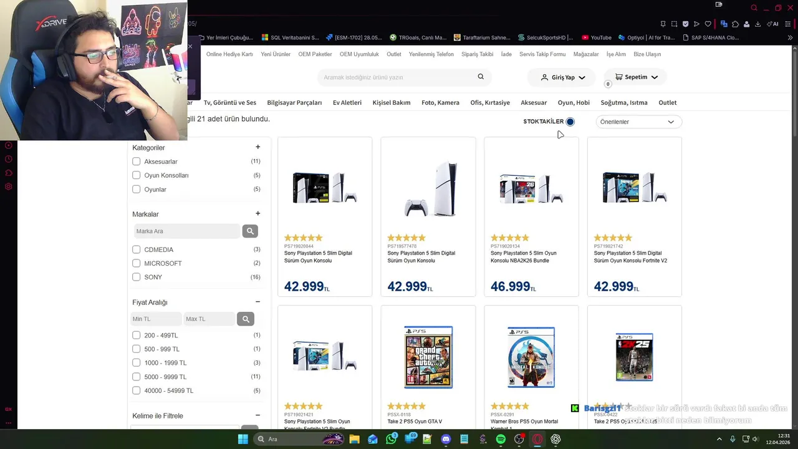Click the Opera send flow arrow icon
This screenshot has width=798, height=449.
coord(696,24)
